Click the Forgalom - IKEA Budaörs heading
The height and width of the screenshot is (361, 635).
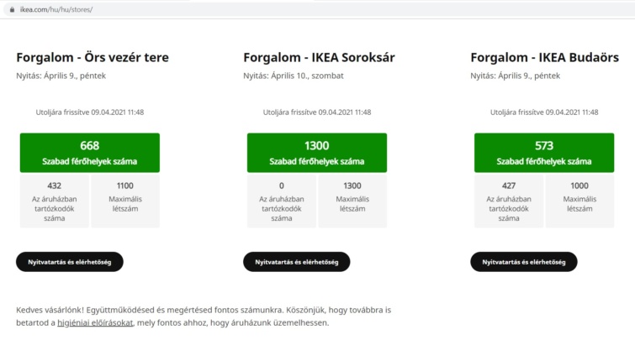tap(545, 58)
